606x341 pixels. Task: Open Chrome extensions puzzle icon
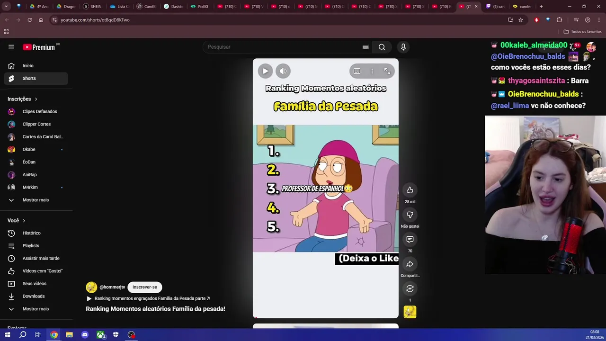coord(560,20)
